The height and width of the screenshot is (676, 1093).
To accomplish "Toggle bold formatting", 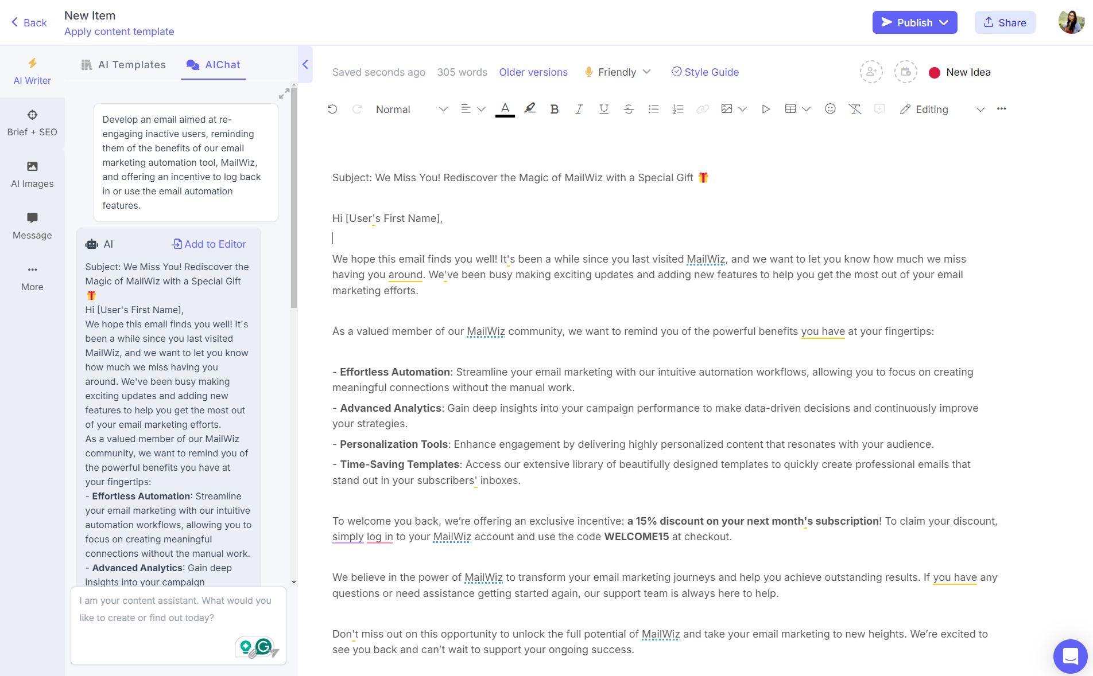I will [x=554, y=109].
